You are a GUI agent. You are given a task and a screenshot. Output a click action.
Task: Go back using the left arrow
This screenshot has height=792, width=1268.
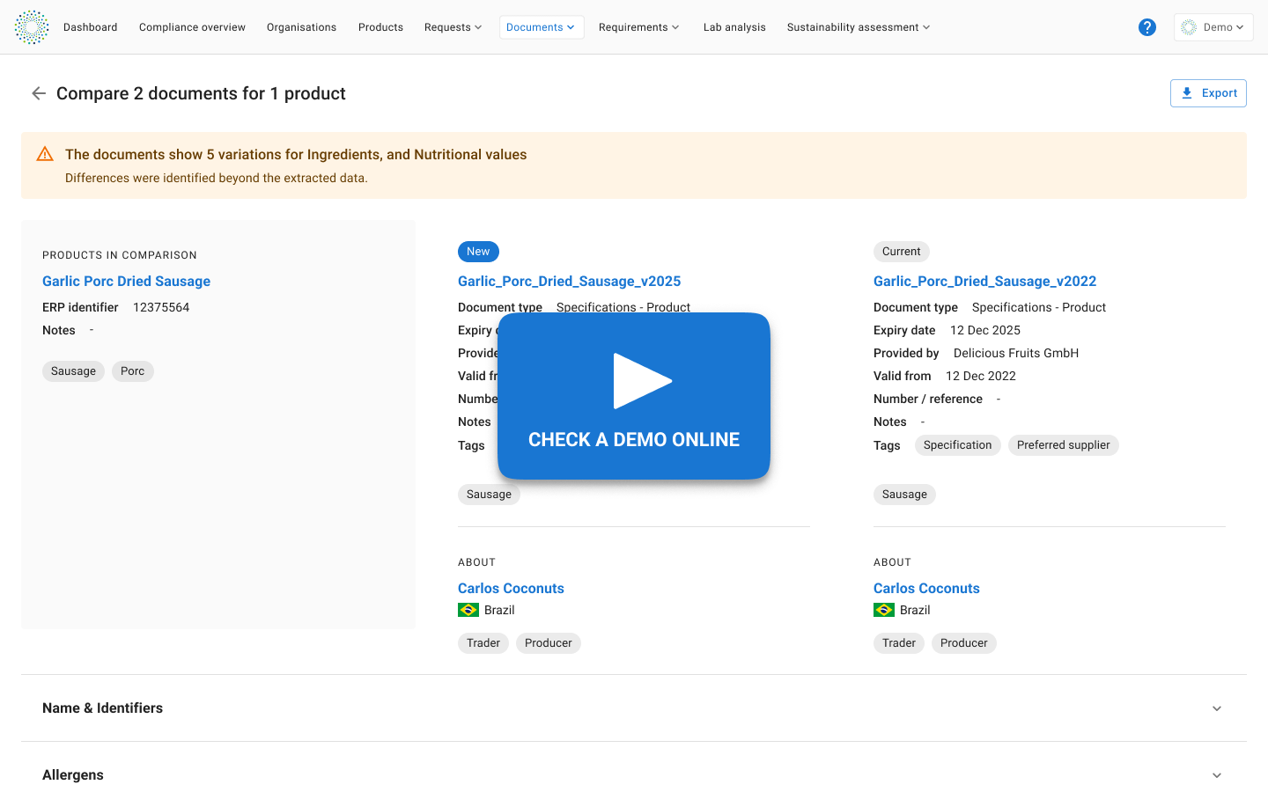point(39,93)
